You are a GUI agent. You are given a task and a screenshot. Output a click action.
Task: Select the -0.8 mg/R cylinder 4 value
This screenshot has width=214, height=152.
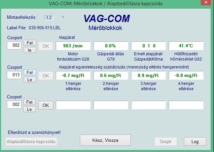click(x=186, y=75)
